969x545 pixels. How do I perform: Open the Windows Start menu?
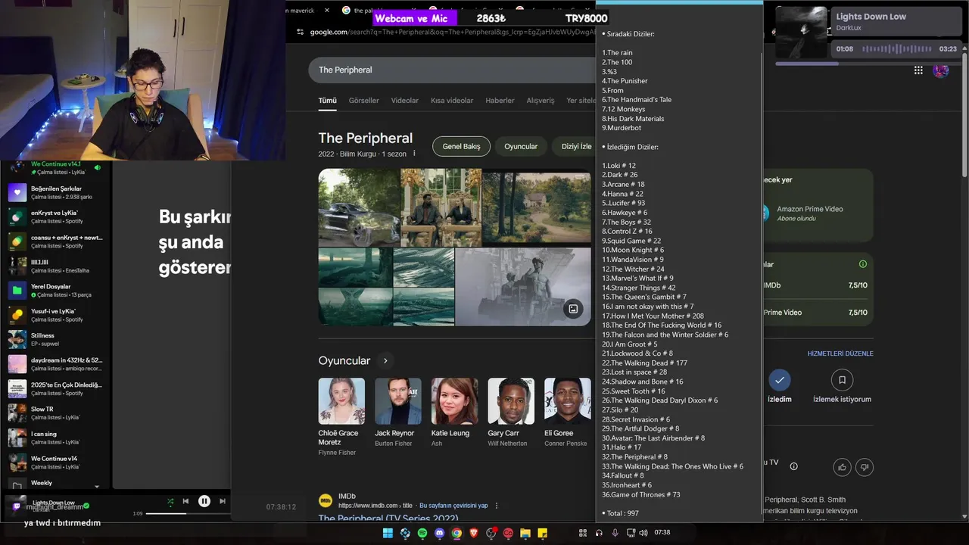(388, 533)
